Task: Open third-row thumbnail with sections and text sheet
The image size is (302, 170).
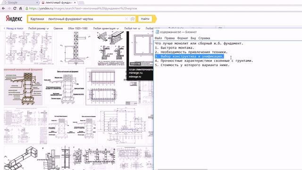Action: click(x=25, y=126)
